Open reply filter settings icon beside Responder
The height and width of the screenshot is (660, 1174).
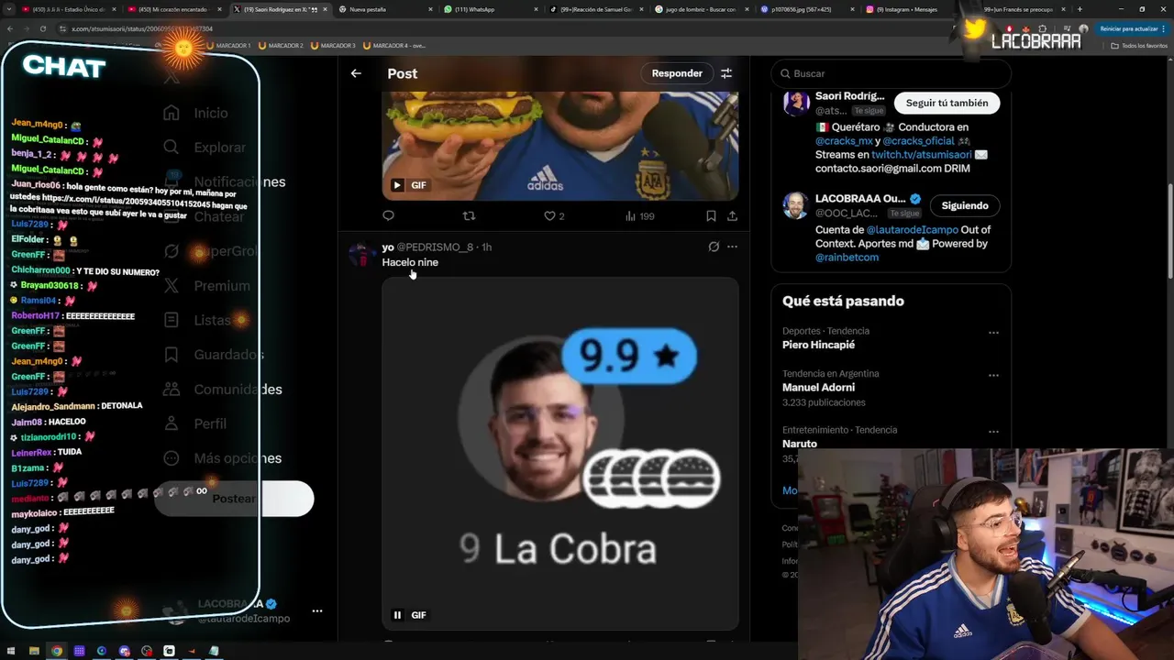click(726, 73)
